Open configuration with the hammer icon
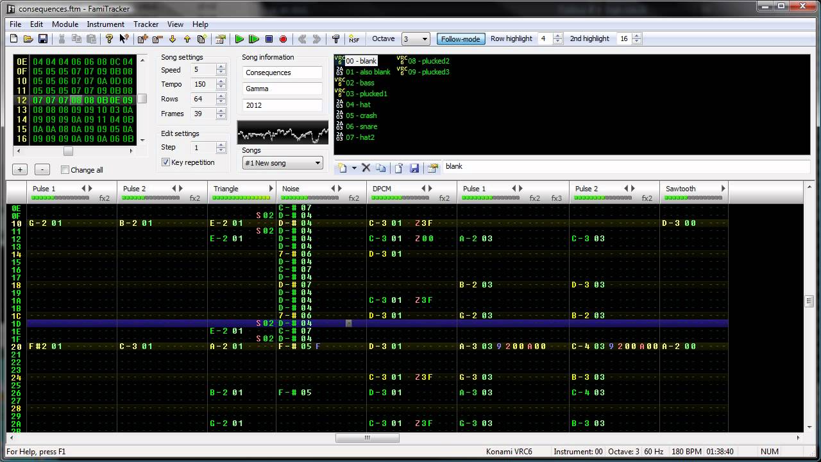Image resolution: width=821 pixels, height=462 pixels. [x=335, y=39]
